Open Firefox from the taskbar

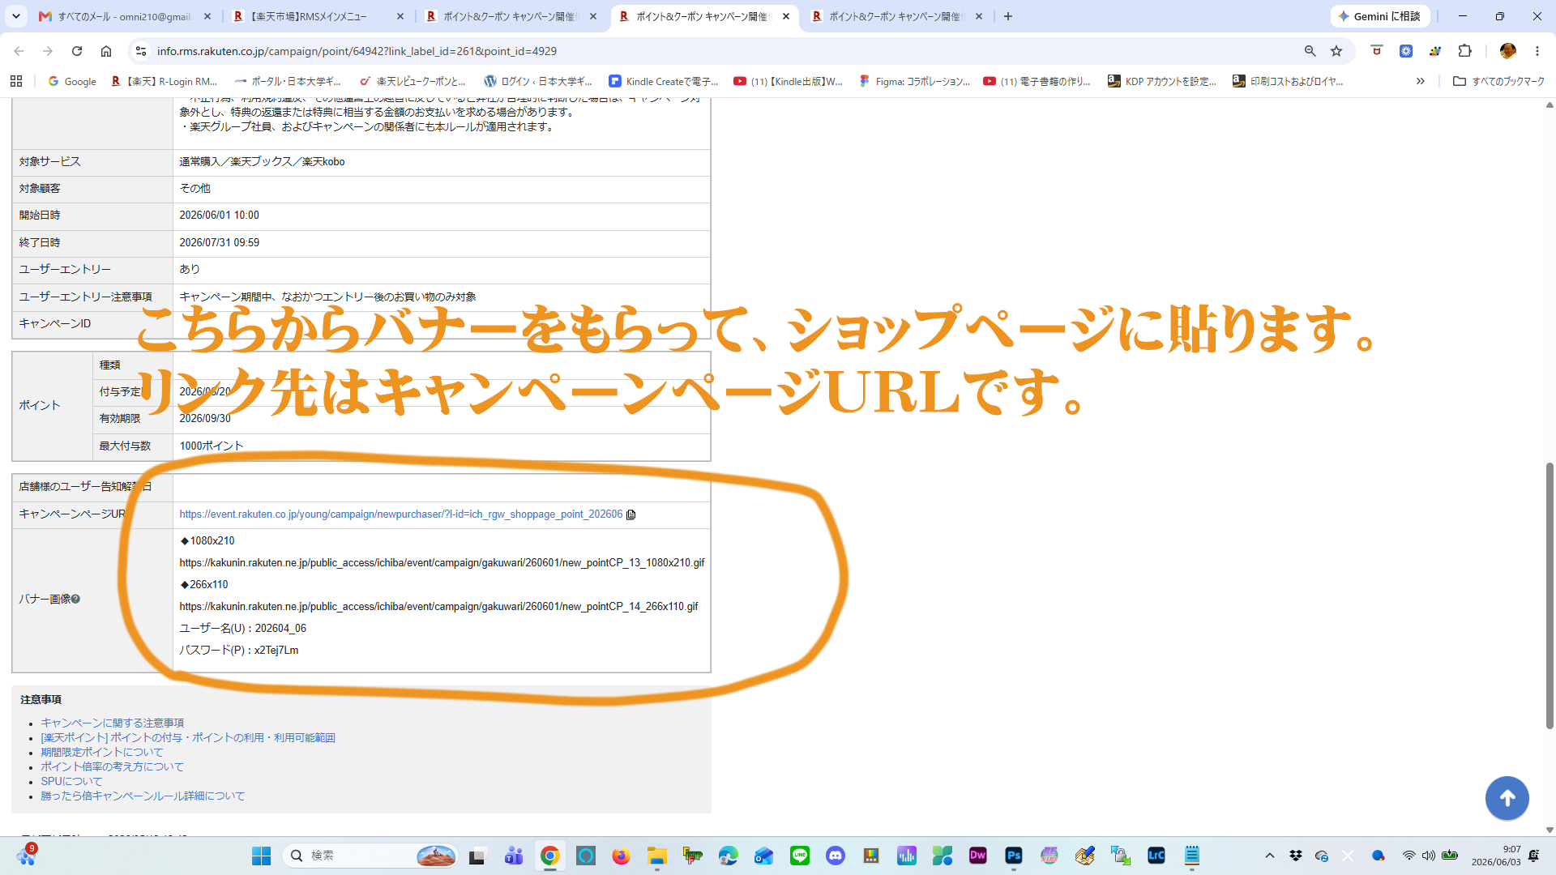pos(622,856)
